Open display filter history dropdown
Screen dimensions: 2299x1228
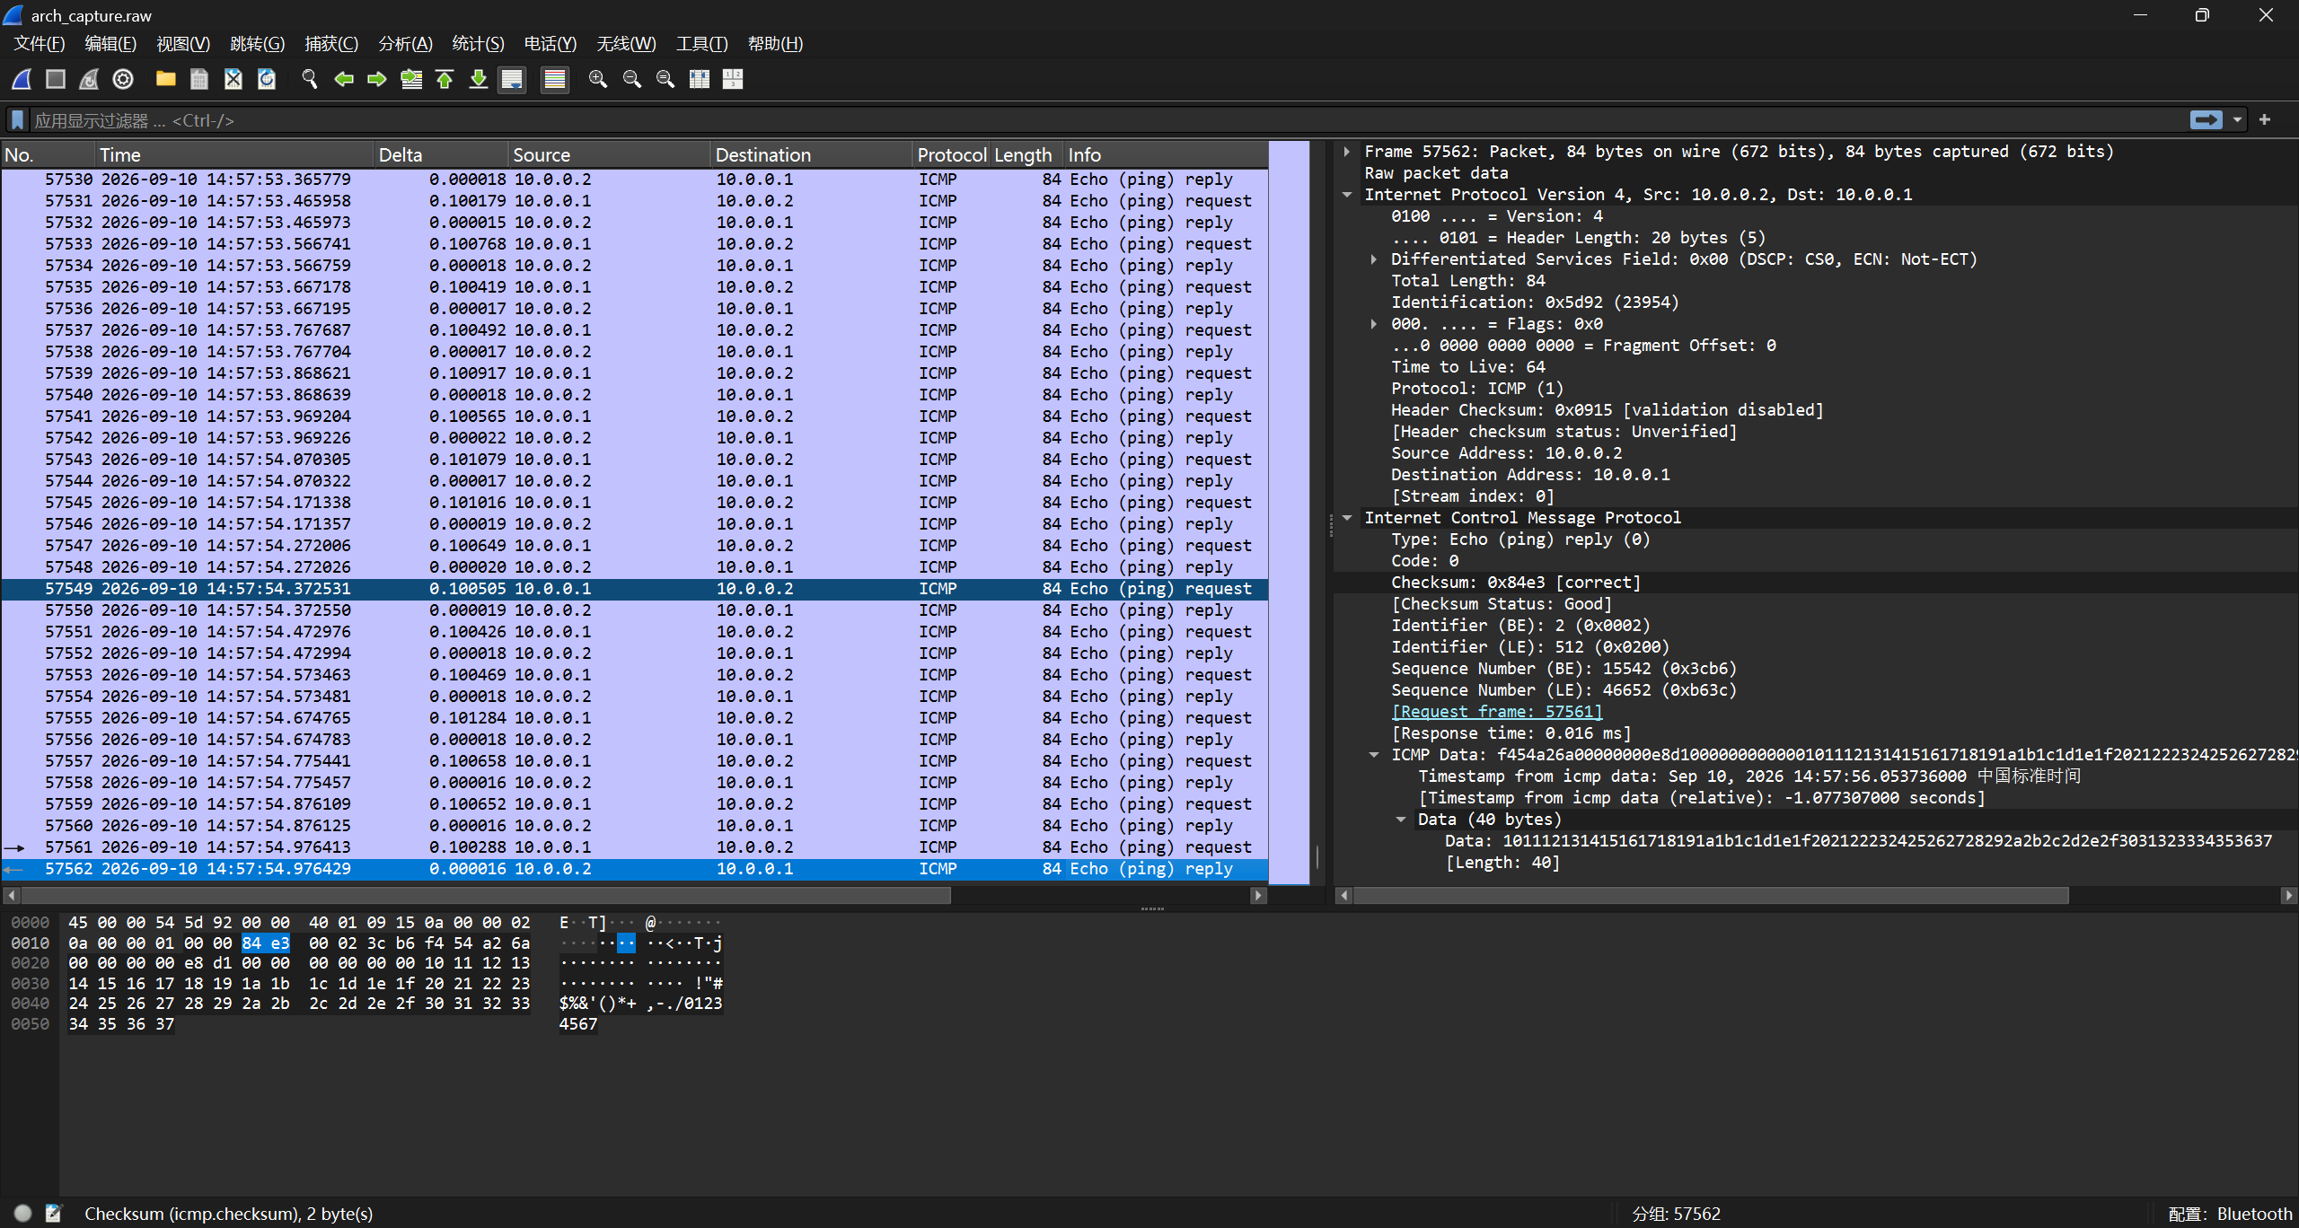(2237, 119)
